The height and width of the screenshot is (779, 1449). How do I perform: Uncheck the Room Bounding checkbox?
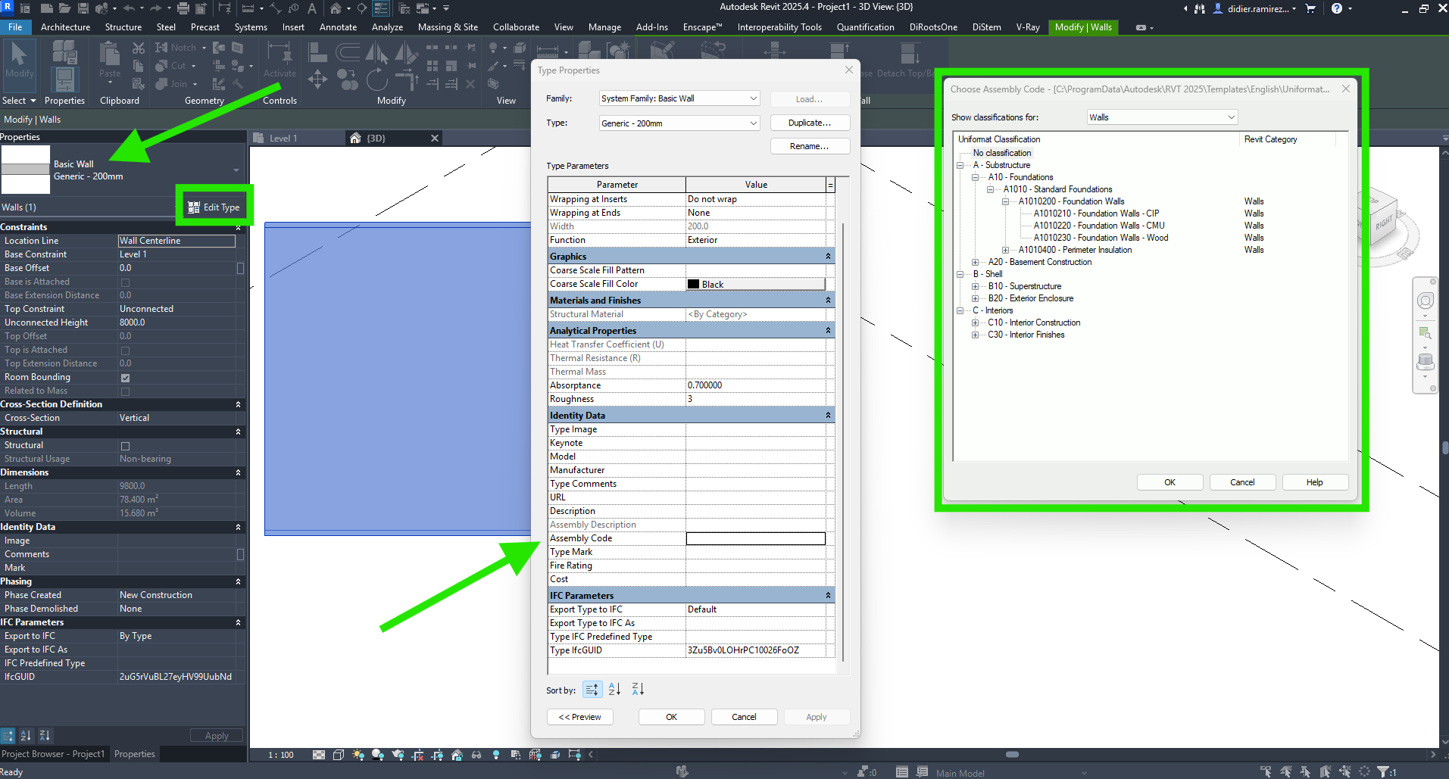coord(125,377)
